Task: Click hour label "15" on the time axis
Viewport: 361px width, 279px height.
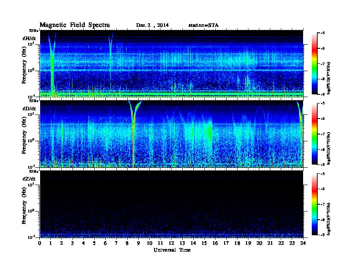Action: click(204, 243)
